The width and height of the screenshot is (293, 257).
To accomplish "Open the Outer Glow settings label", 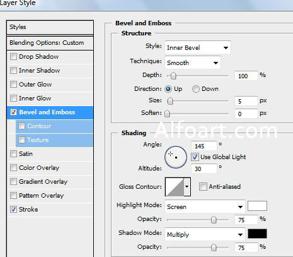I will tap(35, 85).
